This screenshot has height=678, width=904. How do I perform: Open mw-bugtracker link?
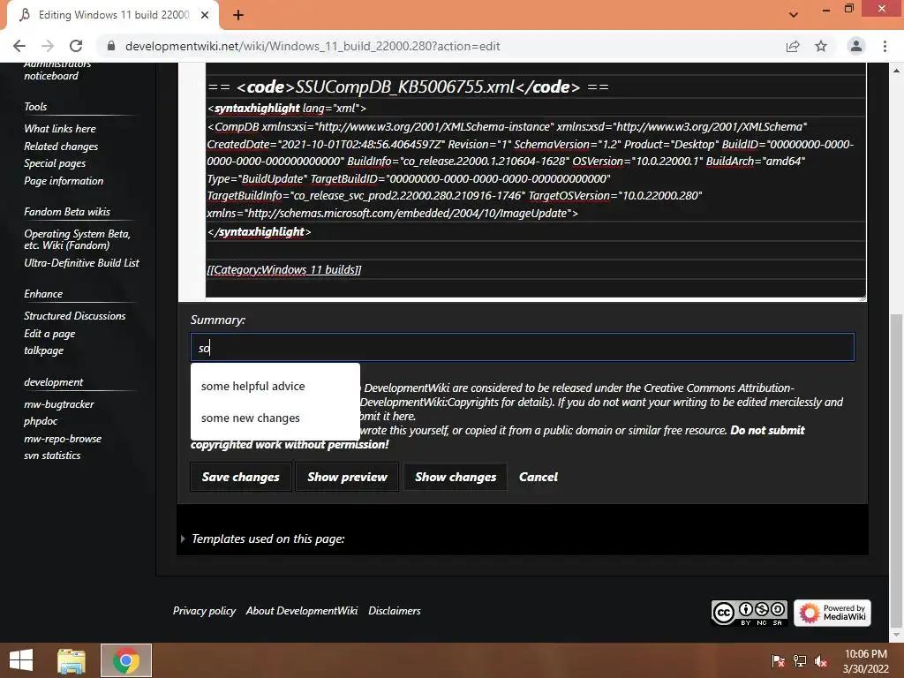click(x=59, y=404)
